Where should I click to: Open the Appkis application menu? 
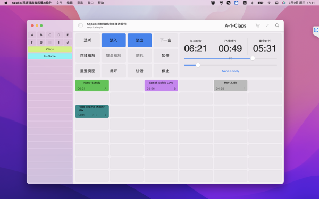pyautogui.click(x=32, y=3)
